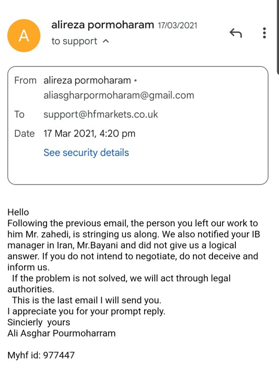279x377 pixels.
Task: Tap the sender name in the email header
Action: 103,25
